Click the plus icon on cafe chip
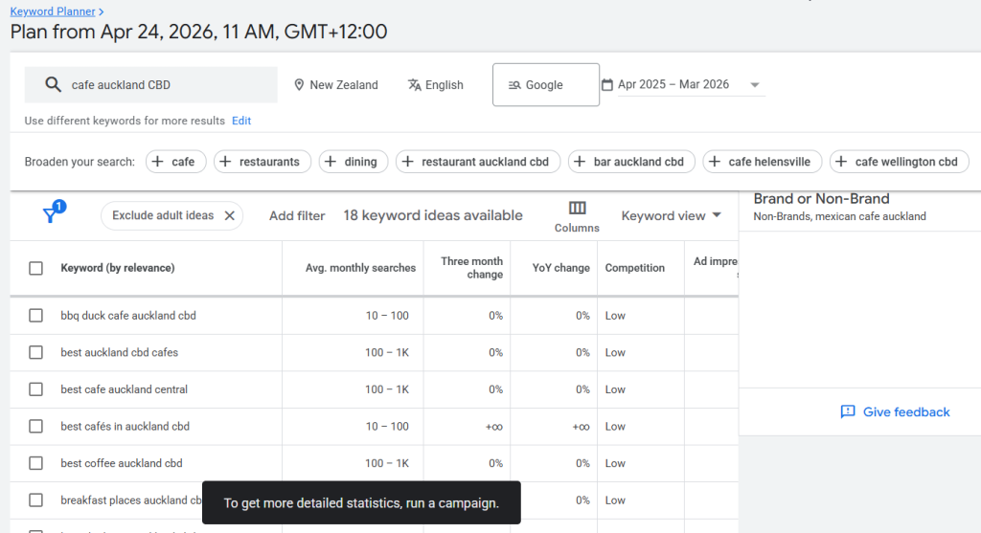Screen dimensions: 981x533 pyautogui.click(x=158, y=162)
